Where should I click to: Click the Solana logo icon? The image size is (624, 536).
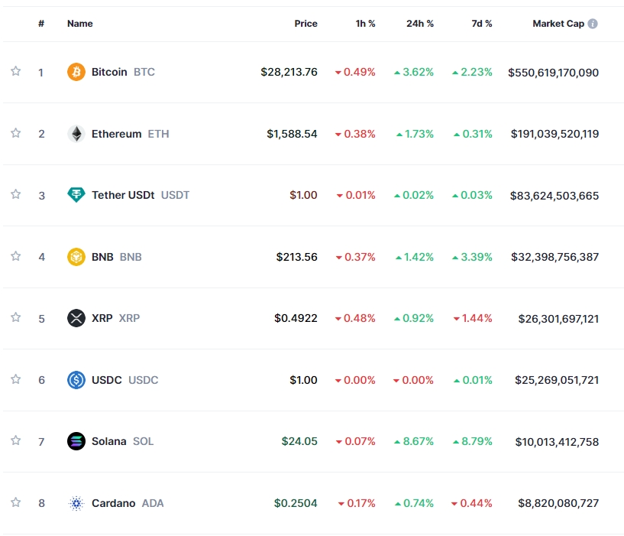(76, 441)
